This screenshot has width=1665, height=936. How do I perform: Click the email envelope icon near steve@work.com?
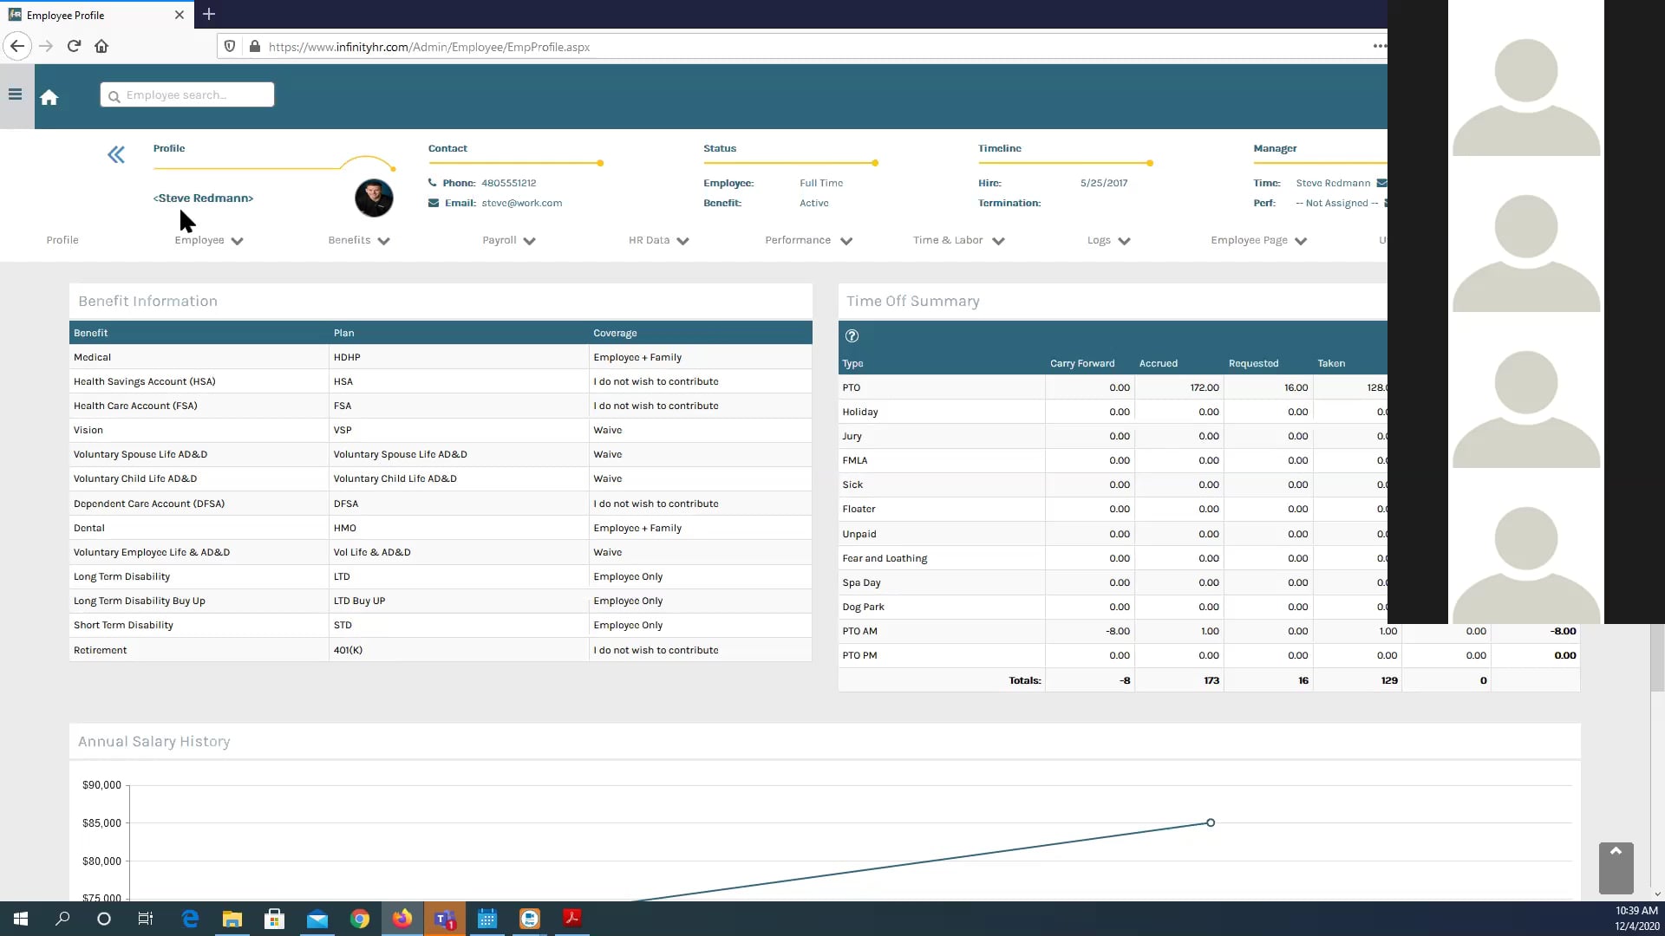click(x=433, y=203)
